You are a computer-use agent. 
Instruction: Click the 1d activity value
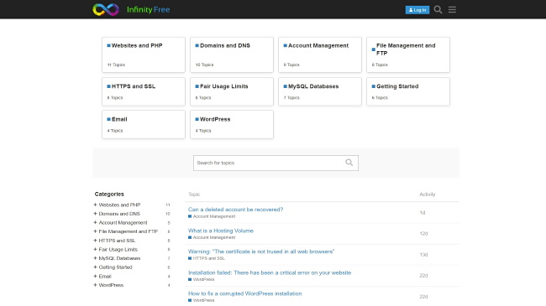click(423, 212)
